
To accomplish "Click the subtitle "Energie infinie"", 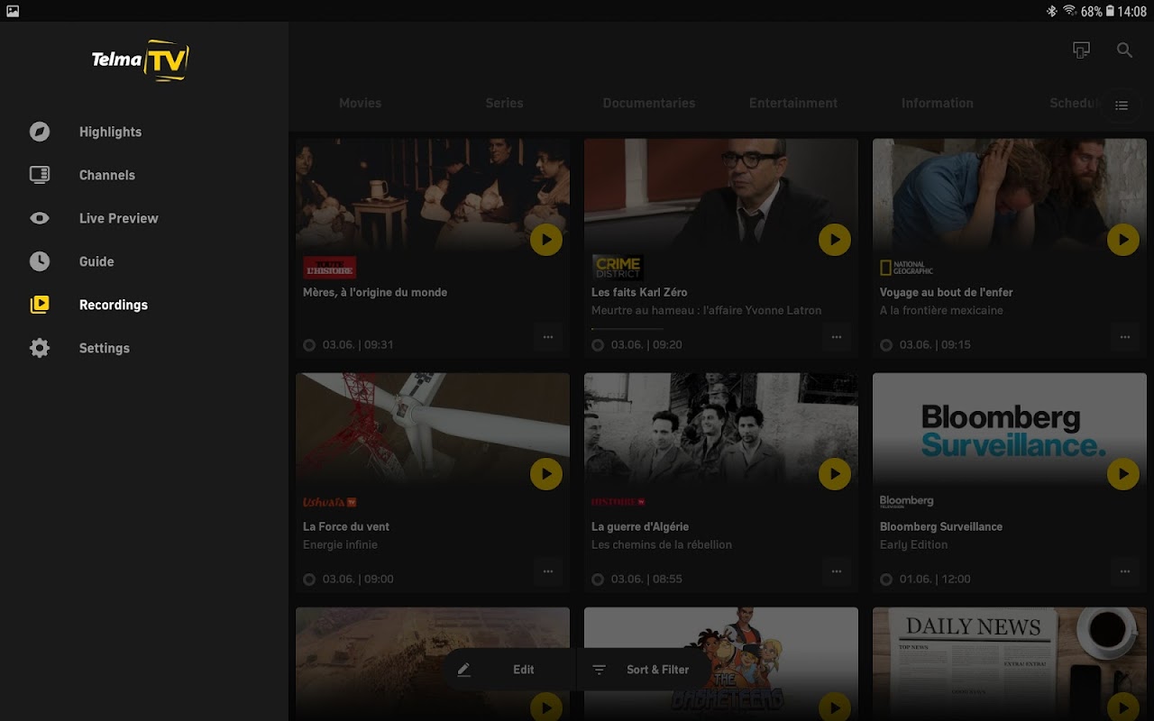I will [x=340, y=545].
